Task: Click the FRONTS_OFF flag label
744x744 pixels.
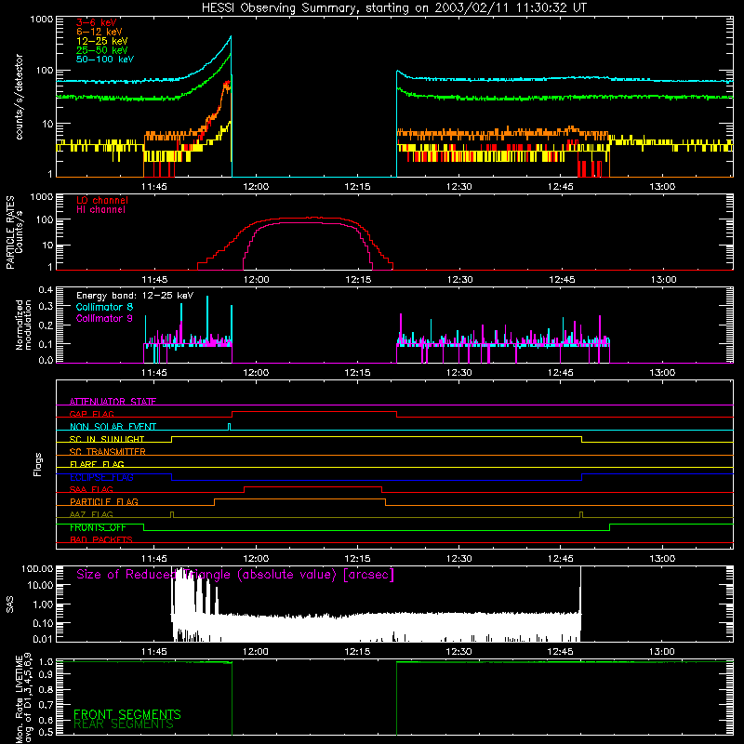Action: click(x=98, y=527)
